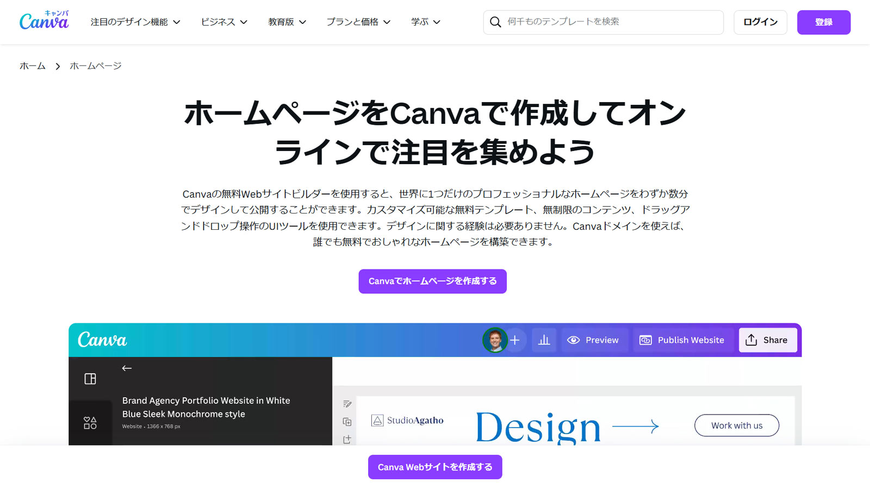Select the elements shapes icon in the sidebar

point(90,423)
